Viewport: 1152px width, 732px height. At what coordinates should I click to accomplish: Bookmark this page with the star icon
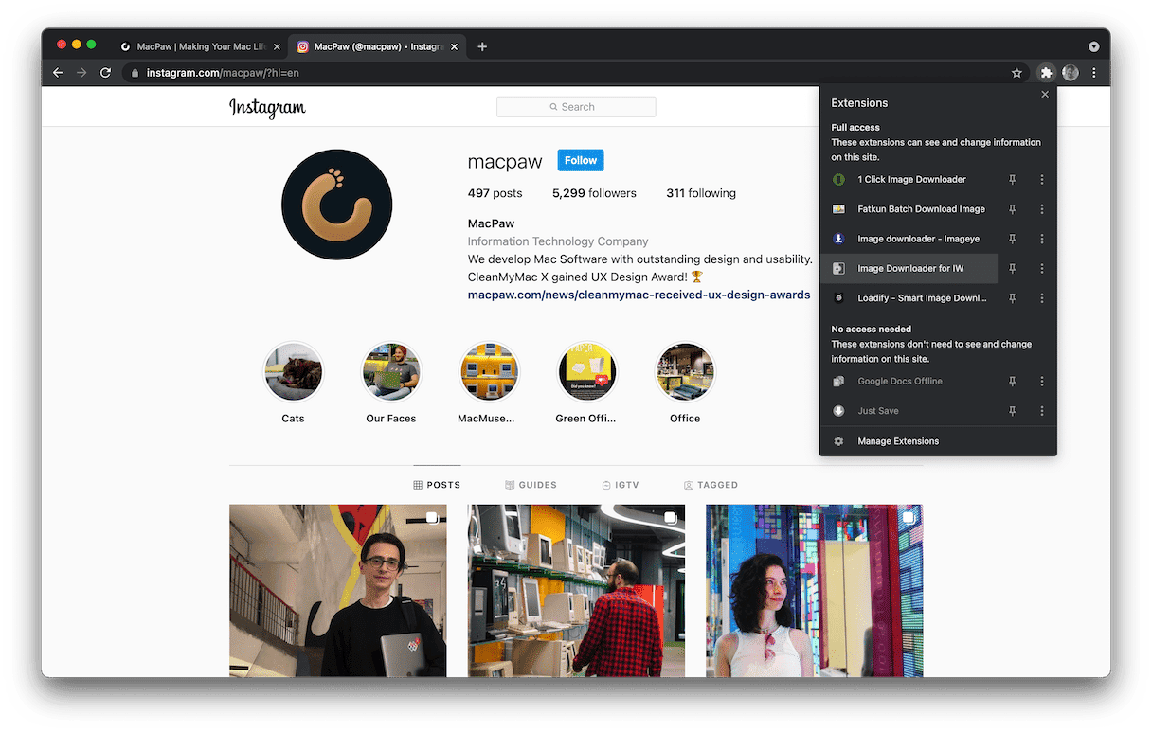(x=1017, y=73)
